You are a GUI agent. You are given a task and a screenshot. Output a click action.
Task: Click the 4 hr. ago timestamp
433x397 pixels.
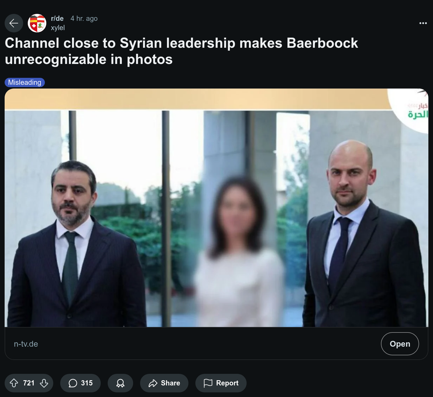click(84, 19)
